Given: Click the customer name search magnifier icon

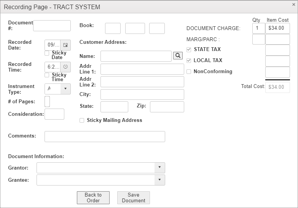Looking at the screenshot, I should tap(178, 56).
